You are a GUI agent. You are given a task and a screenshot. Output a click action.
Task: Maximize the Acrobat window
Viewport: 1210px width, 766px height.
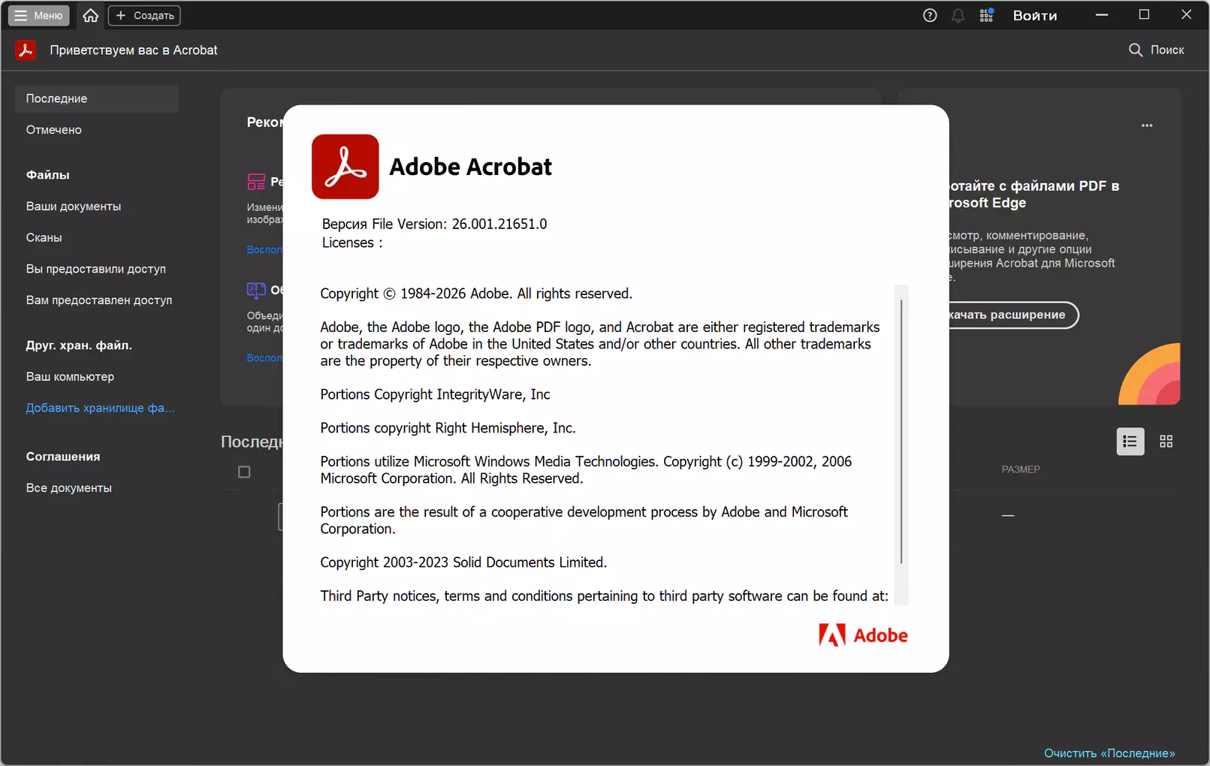(x=1144, y=15)
